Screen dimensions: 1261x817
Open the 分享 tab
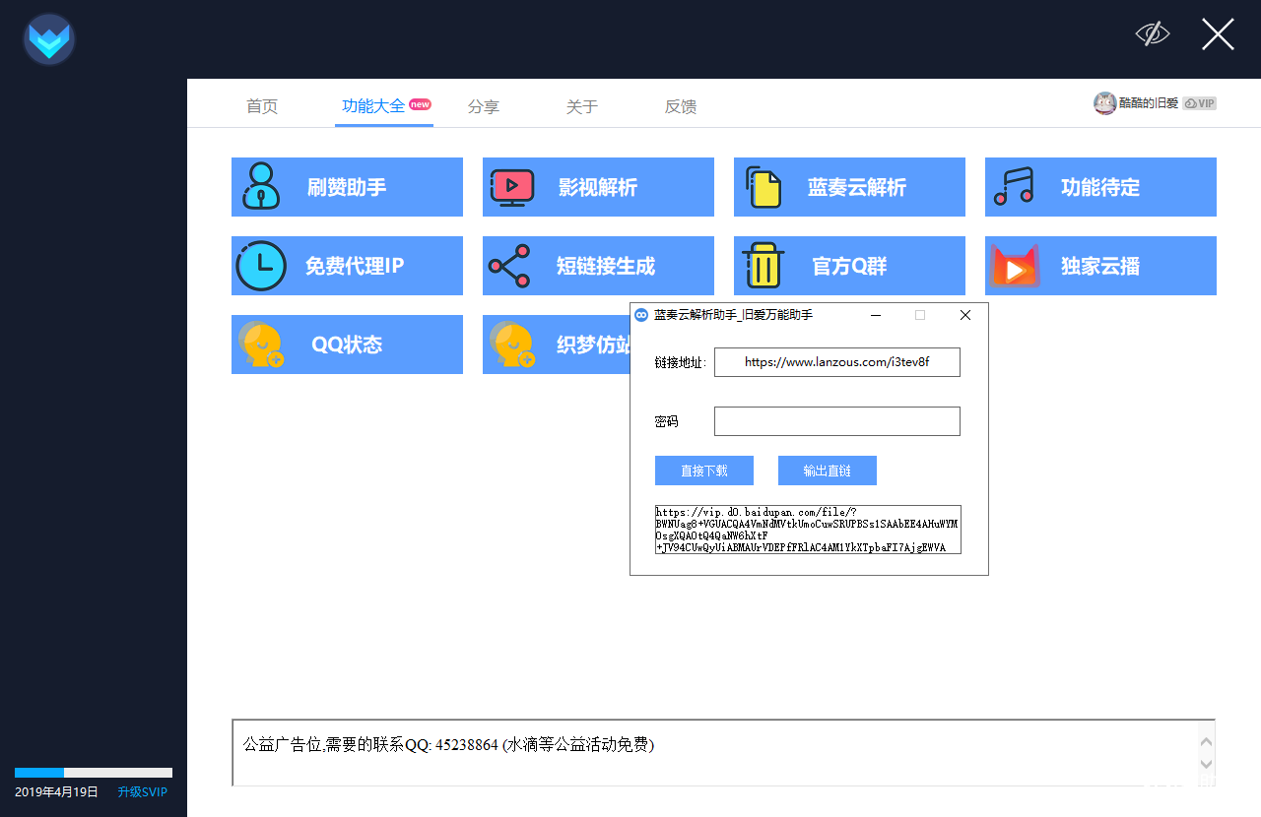click(483, 106)
